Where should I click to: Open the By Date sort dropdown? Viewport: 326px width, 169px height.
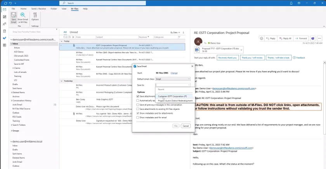point(175,33)
